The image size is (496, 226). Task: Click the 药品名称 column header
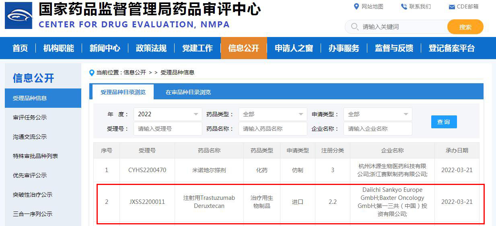[x=209, y=150]
